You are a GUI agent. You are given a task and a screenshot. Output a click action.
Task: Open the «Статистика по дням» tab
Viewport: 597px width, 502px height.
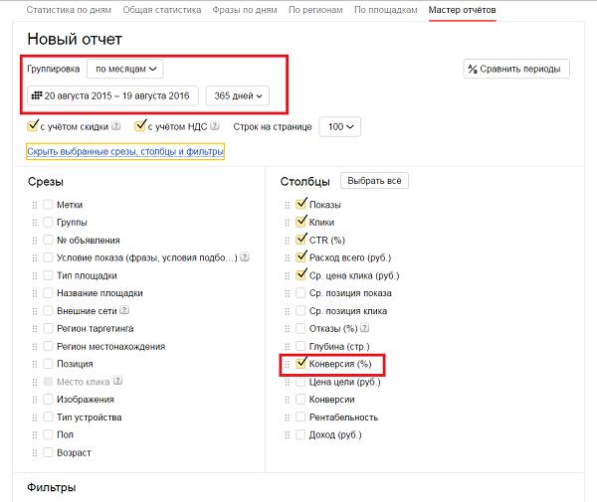pos(69,10)
